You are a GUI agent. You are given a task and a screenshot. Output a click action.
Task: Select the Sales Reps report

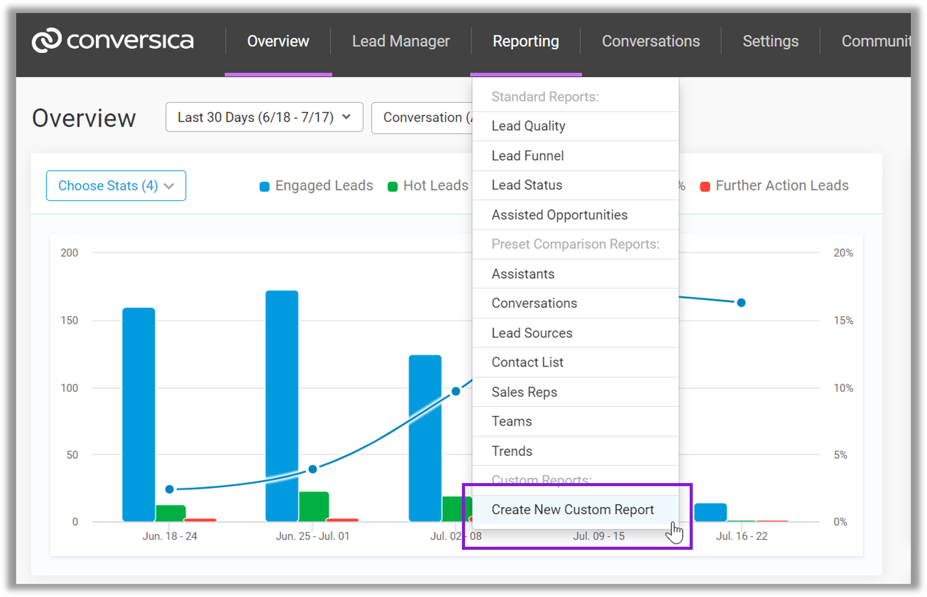575,392
